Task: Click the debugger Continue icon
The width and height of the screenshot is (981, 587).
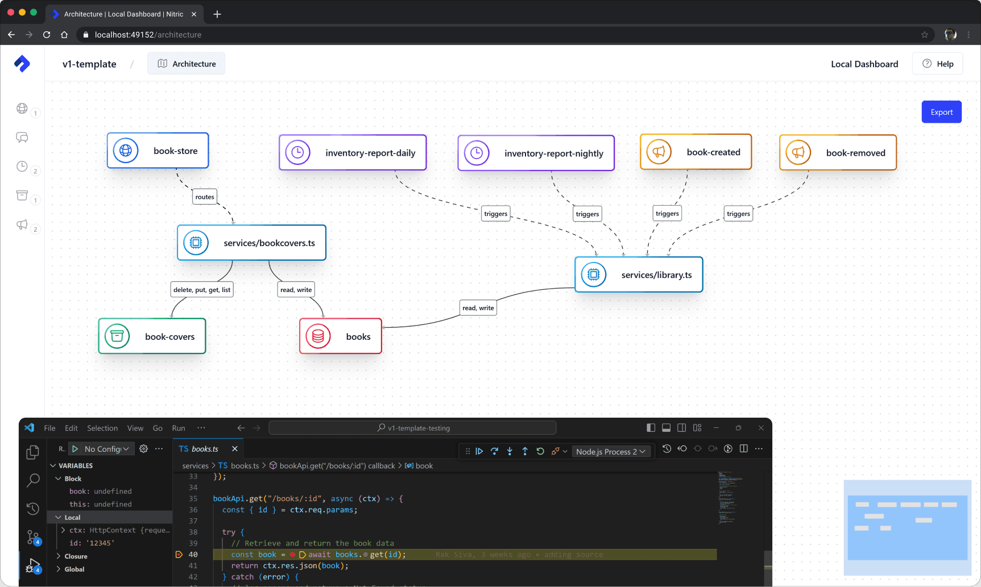Action: click(479, 451)
